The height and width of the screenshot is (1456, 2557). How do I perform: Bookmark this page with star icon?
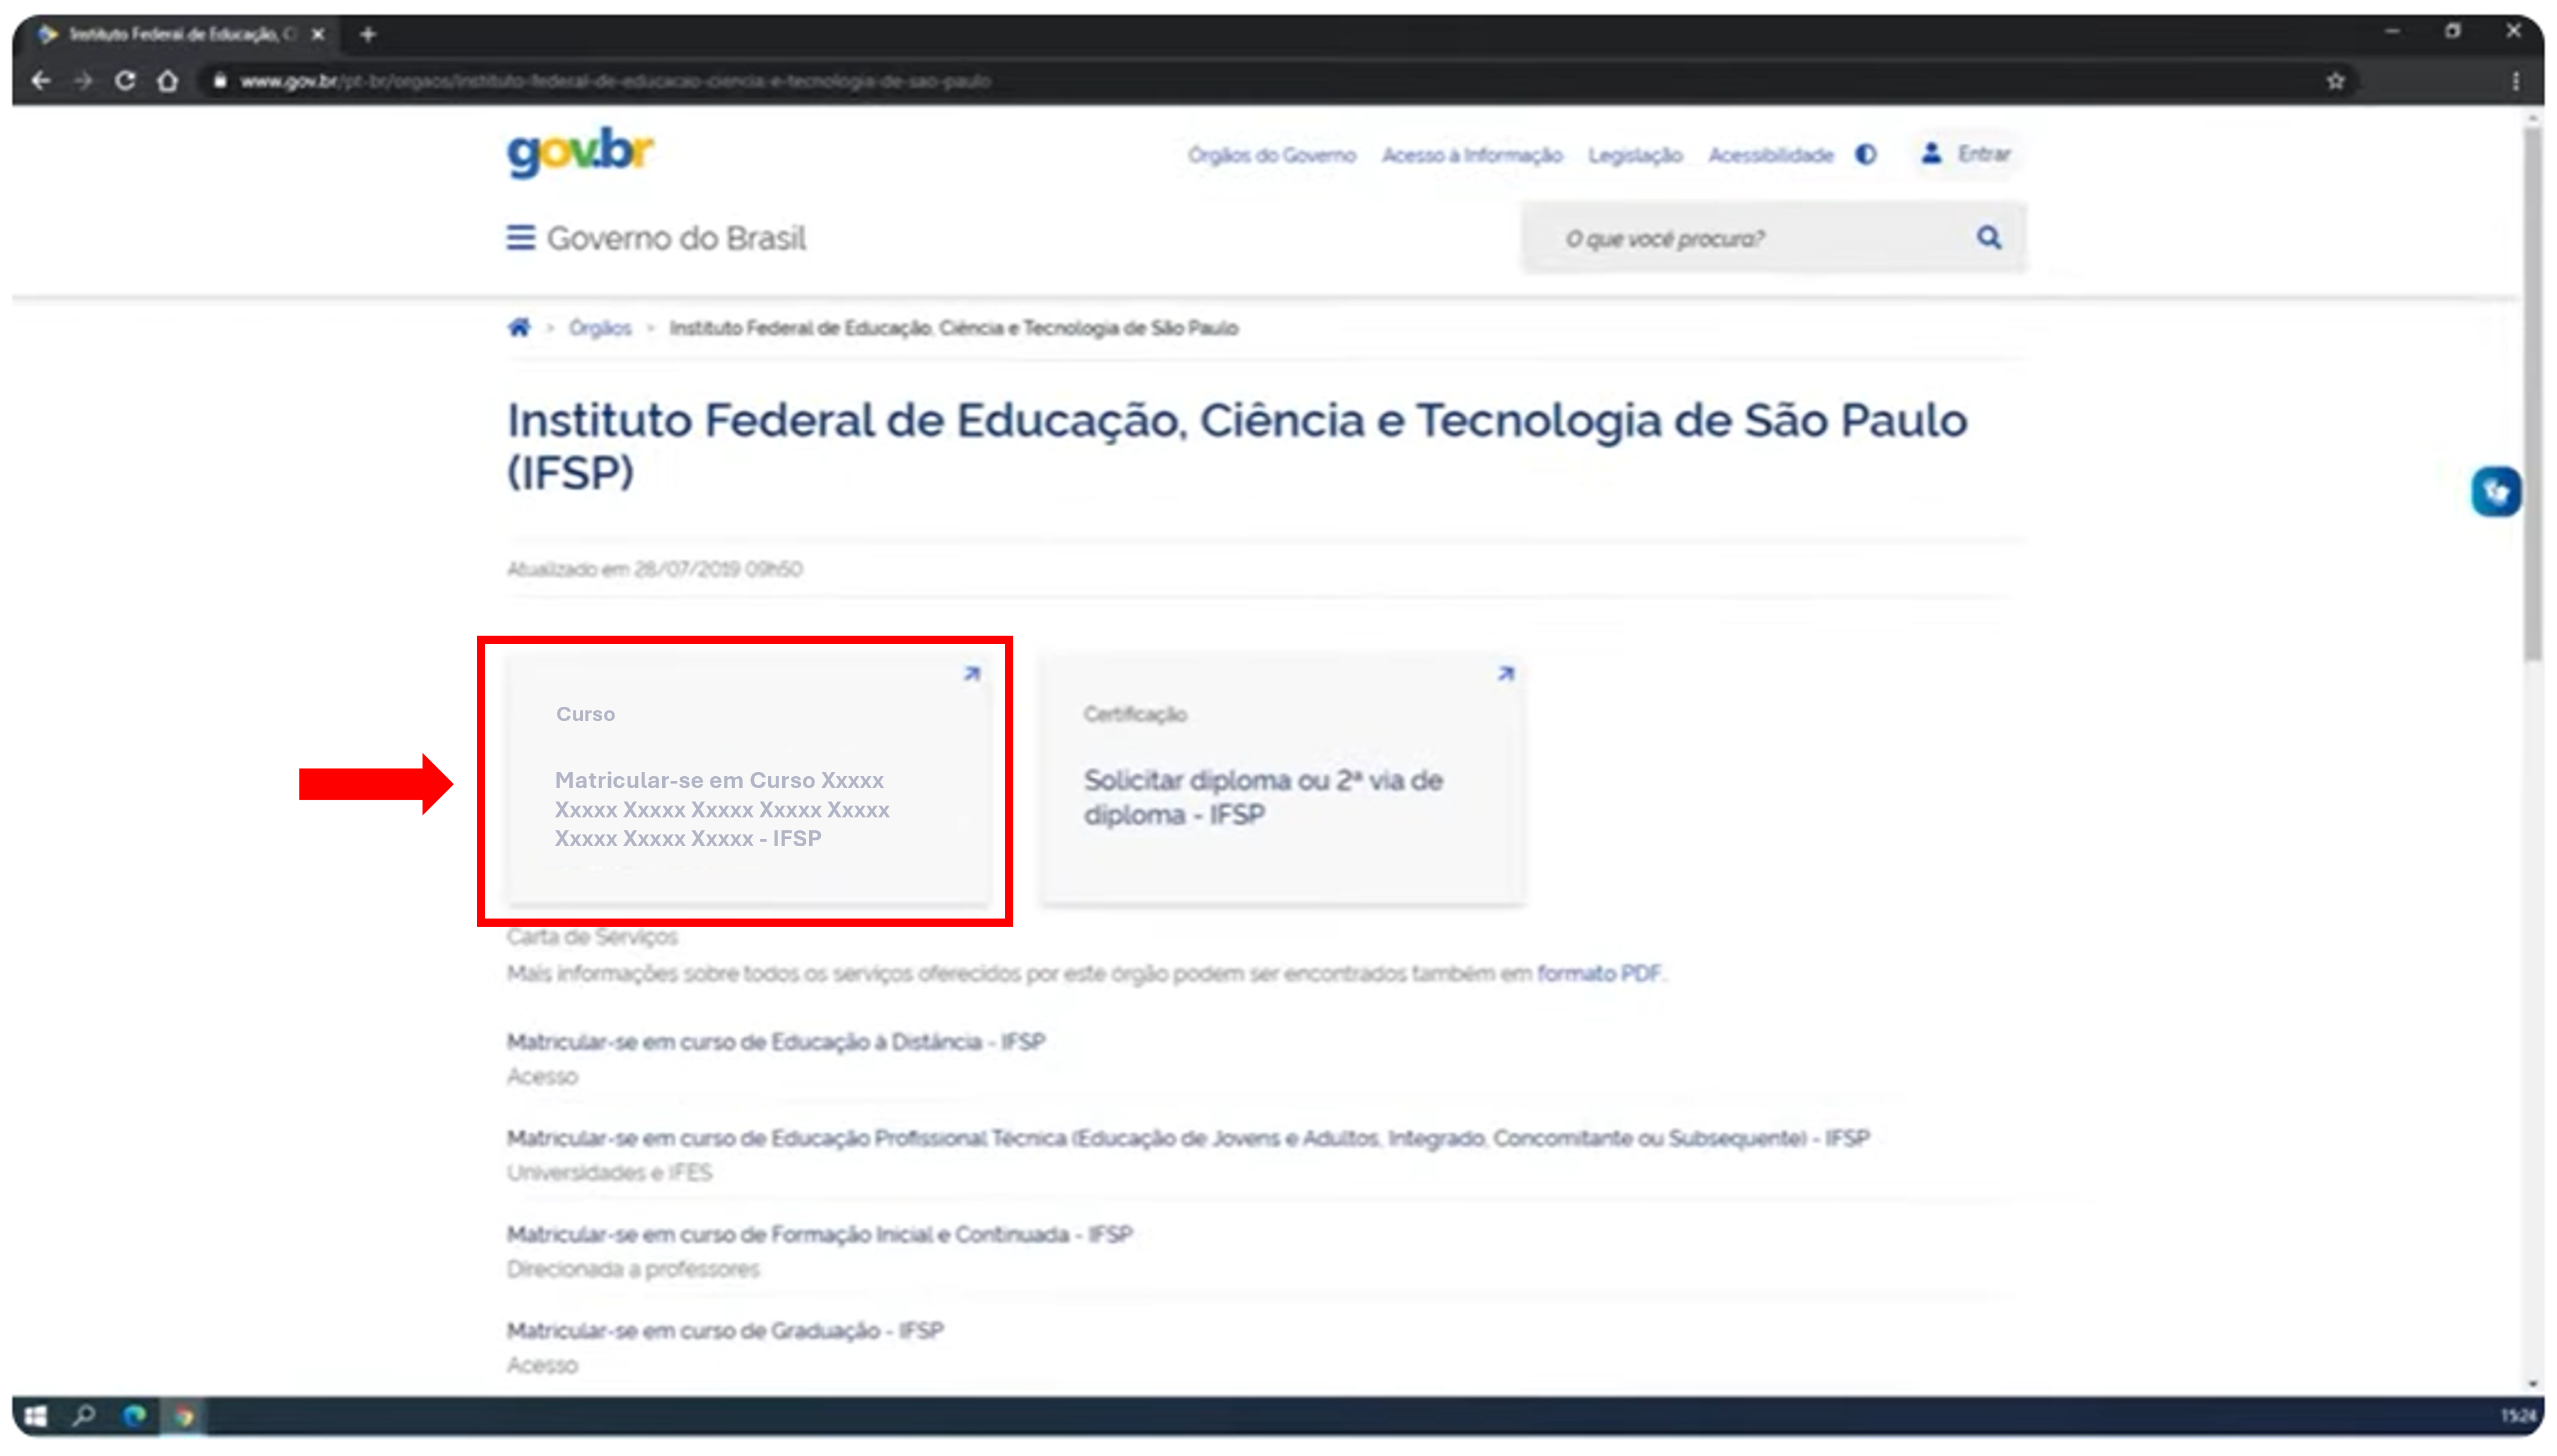coord(2335,81)
